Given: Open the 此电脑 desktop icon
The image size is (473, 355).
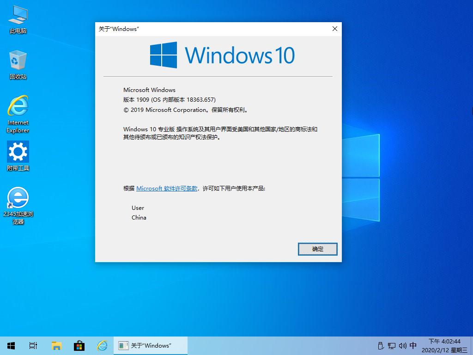Looking at the screenshot, I should [x=18, y=19].
